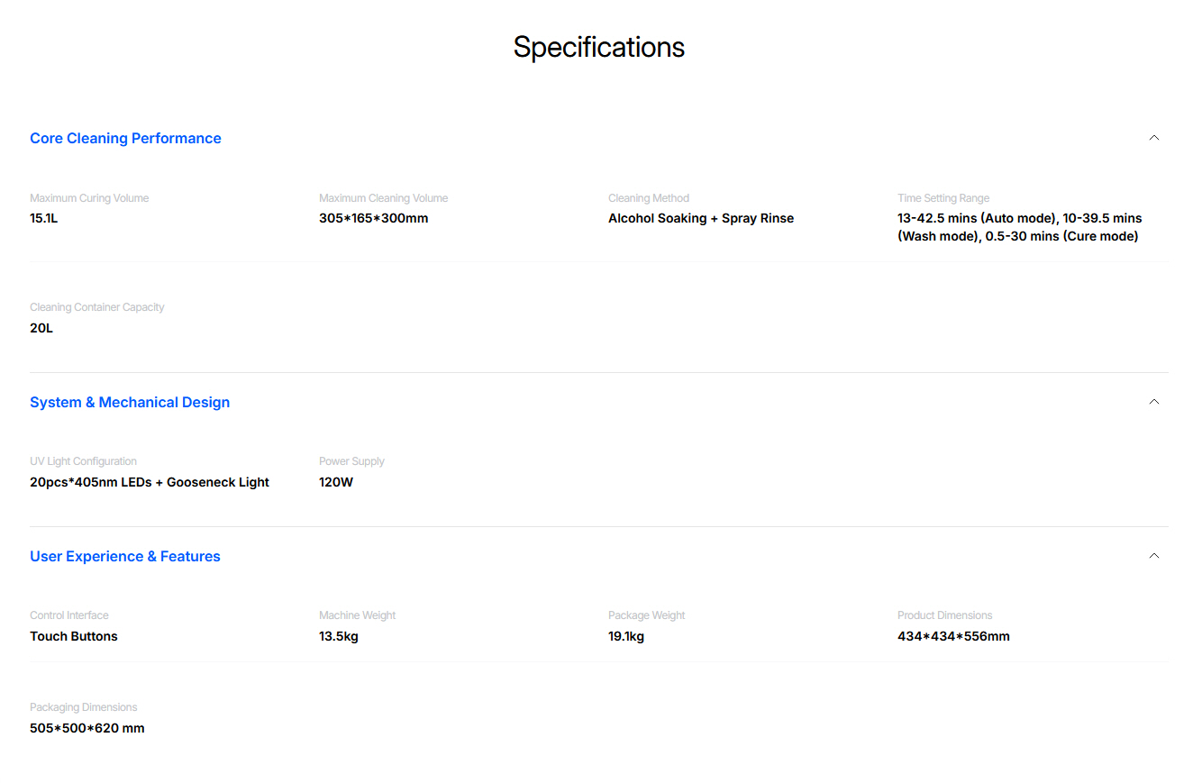The width and height of the screenshot is (1193, 783).
Task: Click the 120W power supply value
Action: click(336, 482)
